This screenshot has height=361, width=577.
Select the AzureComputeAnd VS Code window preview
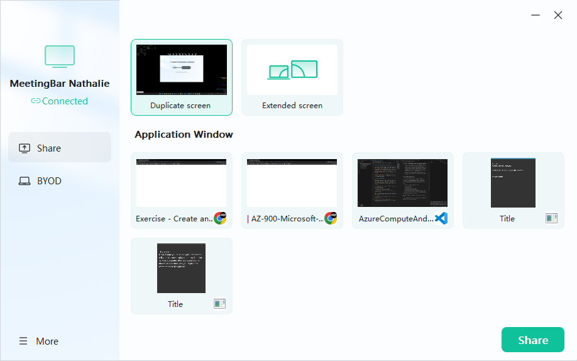click(x=402, y=184)
